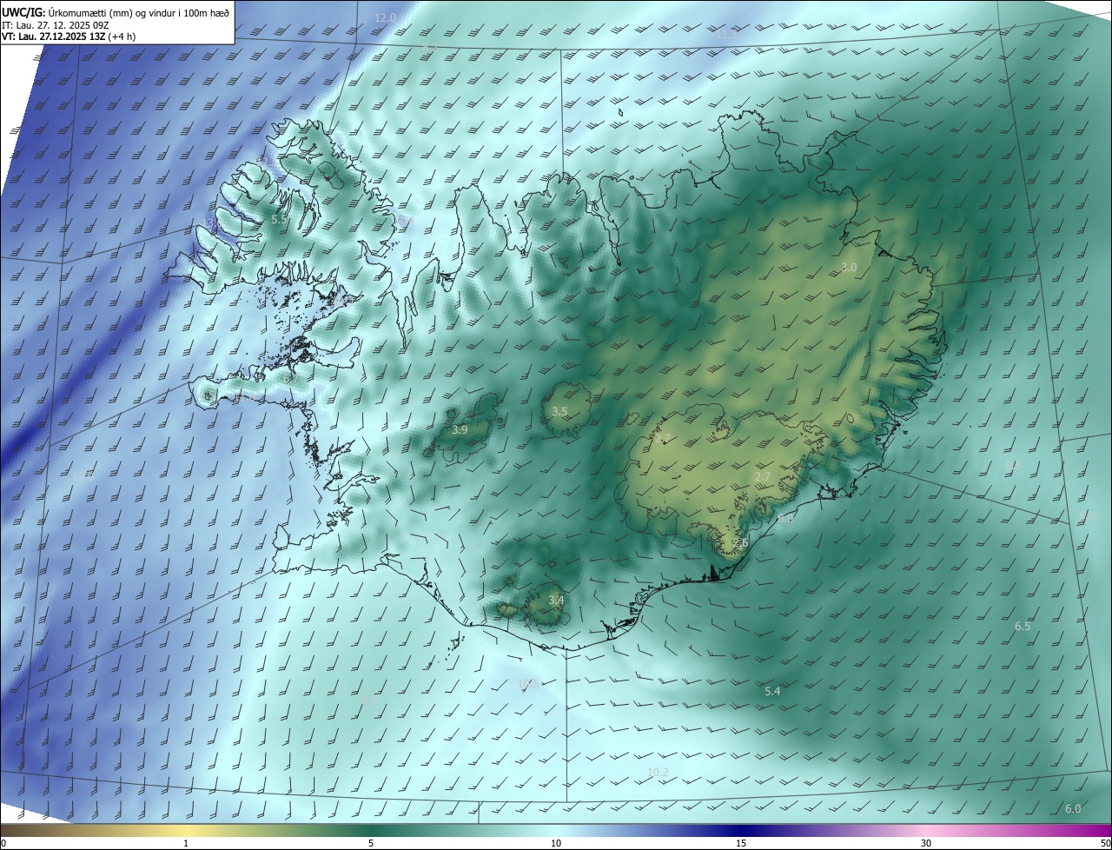Click the 3.5 value on the central glacier
This screenshot has width=1112, height=850.
559,412
